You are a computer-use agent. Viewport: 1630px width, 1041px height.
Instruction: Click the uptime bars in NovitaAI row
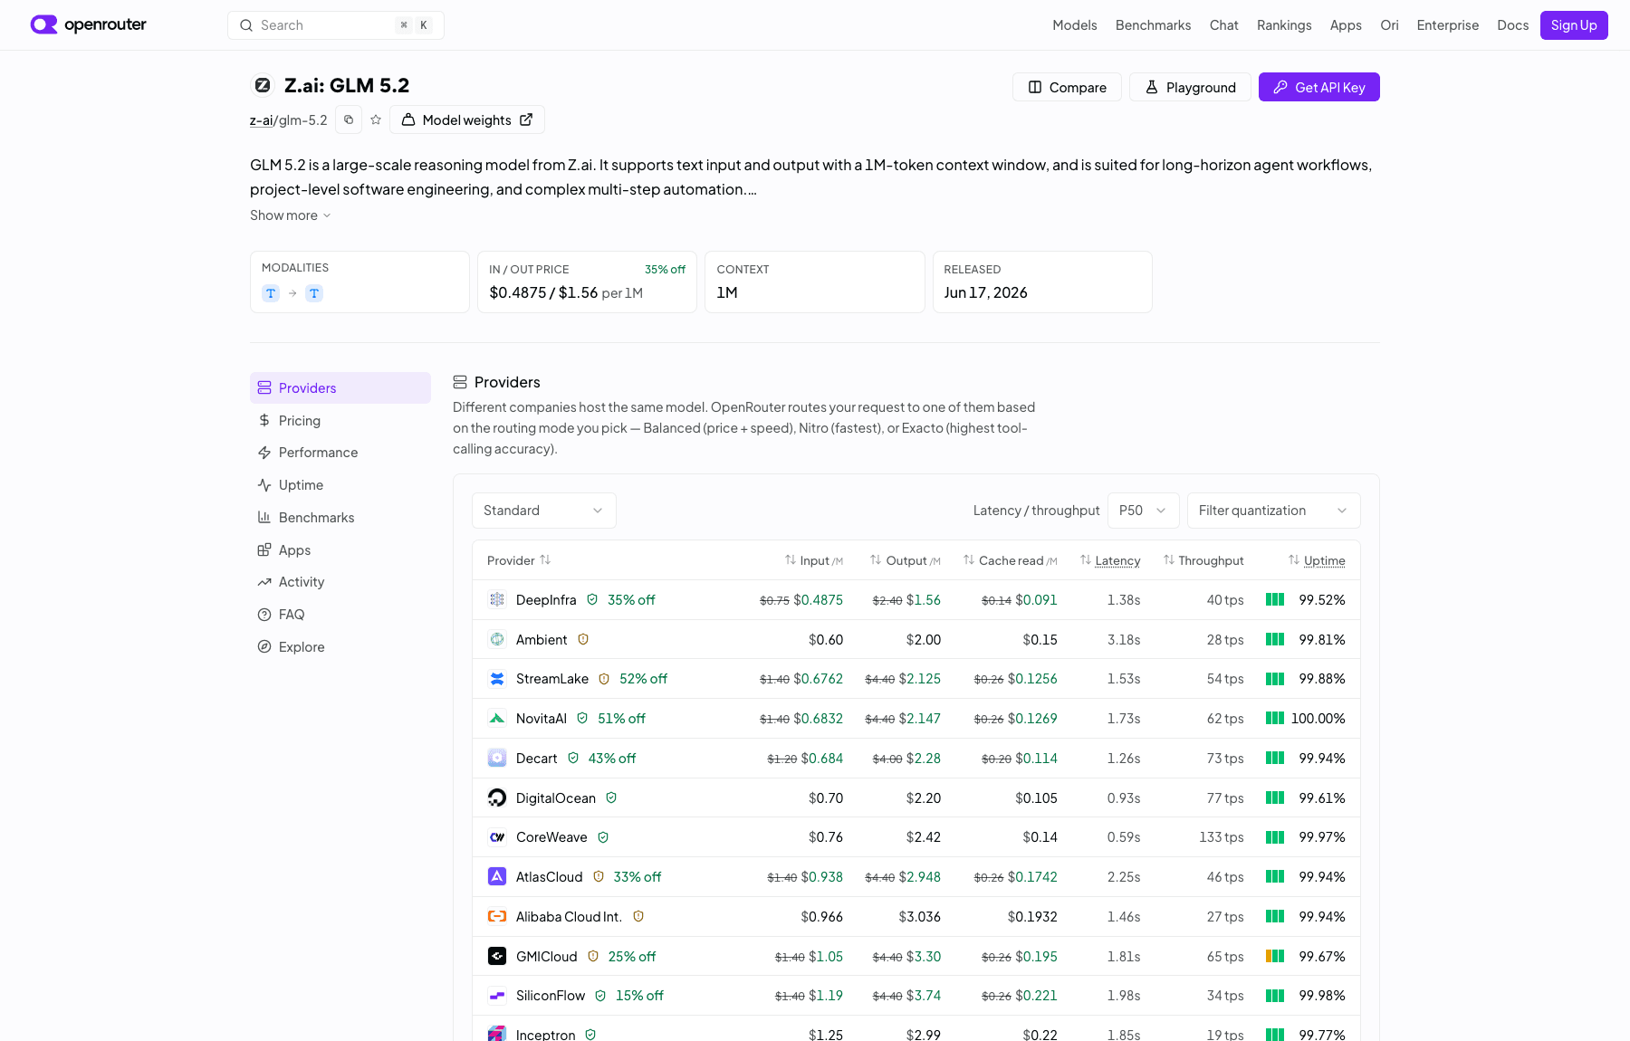pos(1275,718)
